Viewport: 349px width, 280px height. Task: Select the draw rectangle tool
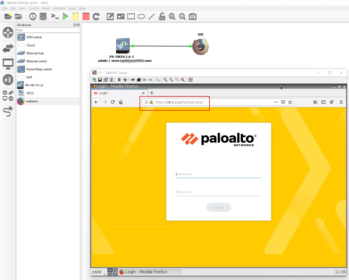click(131, 17)
